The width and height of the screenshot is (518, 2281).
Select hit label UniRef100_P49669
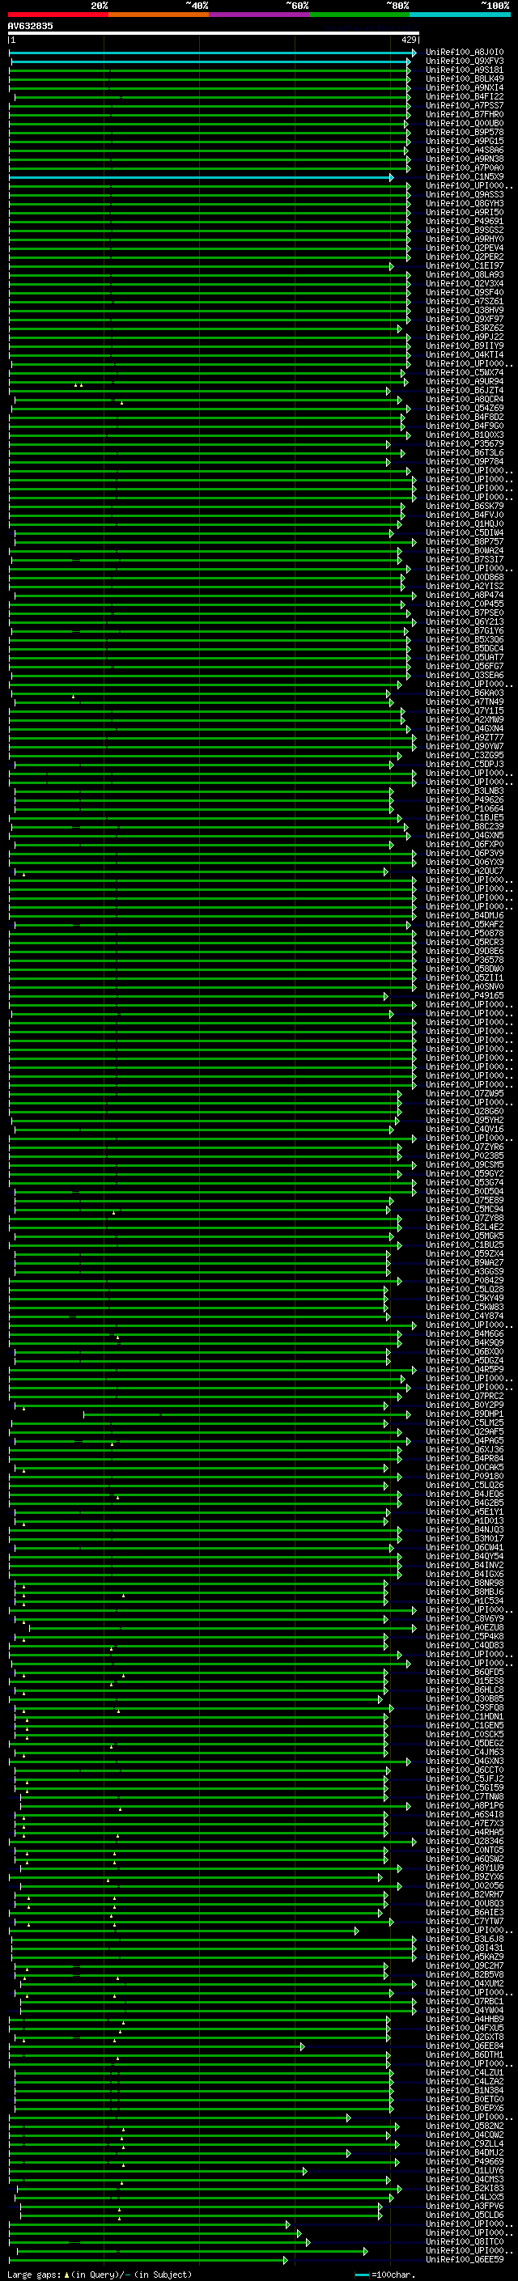(x=465, y=2161)
